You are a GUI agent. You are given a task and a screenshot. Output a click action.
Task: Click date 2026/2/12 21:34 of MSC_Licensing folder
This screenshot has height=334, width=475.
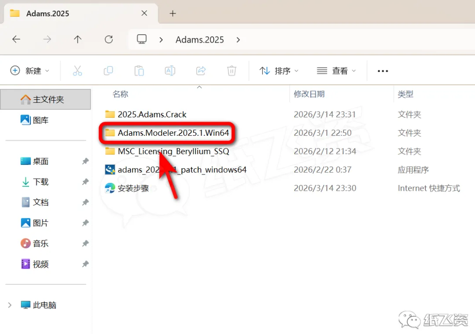[x=325, y=152]
